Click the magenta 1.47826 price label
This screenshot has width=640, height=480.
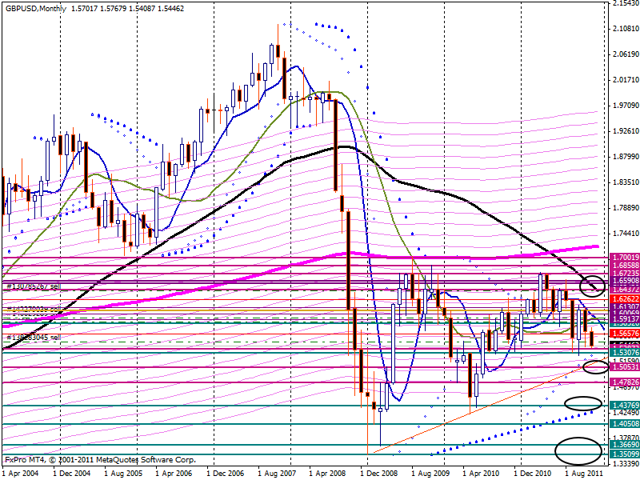pos(625,382)
